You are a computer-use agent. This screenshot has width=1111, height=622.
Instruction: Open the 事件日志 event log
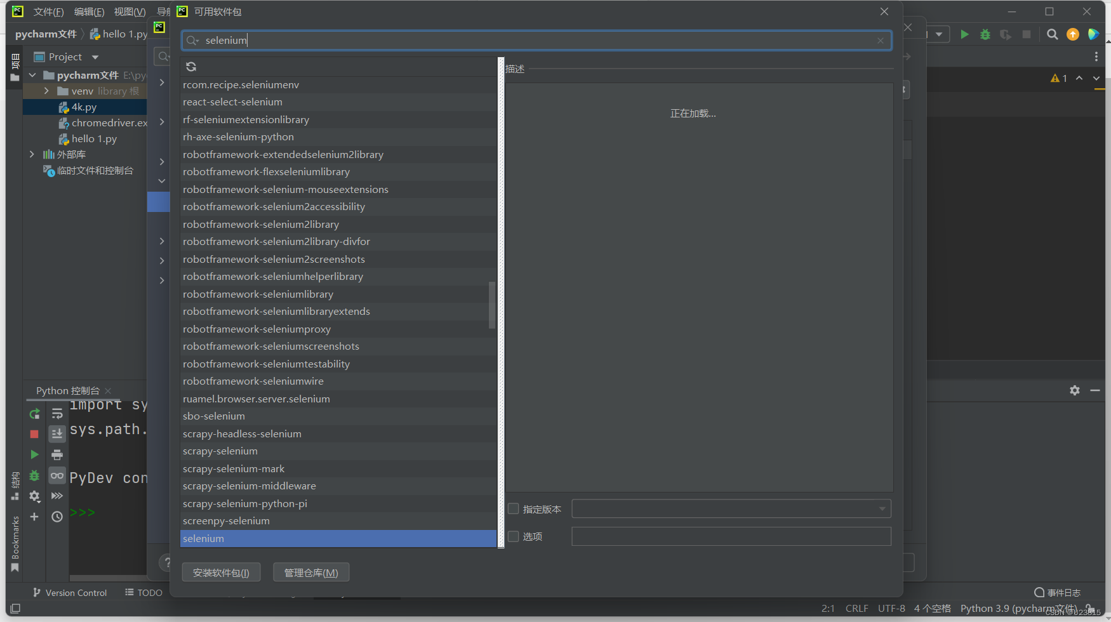coord(1058,593)
